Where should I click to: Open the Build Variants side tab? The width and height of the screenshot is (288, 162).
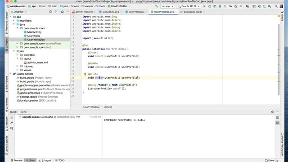7,84
